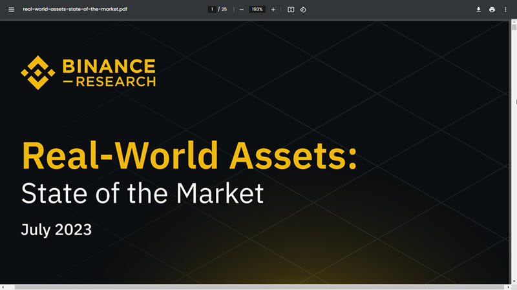Click the current page number field
This screenshot has height=290, width=517.
(212, 10)
